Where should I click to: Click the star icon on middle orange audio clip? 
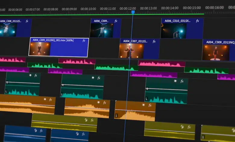[x=99, y=102]
